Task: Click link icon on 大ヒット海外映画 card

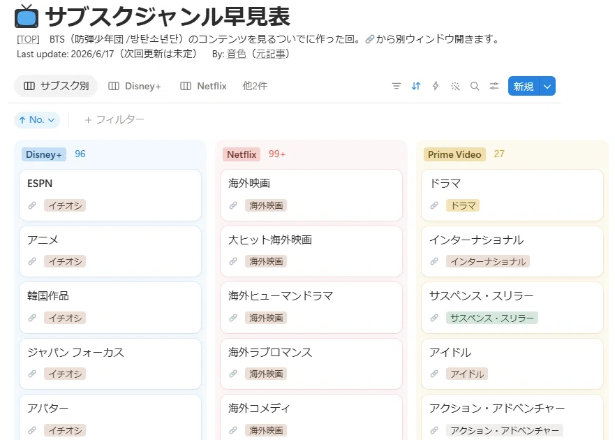Action: (x=233, y=261)
